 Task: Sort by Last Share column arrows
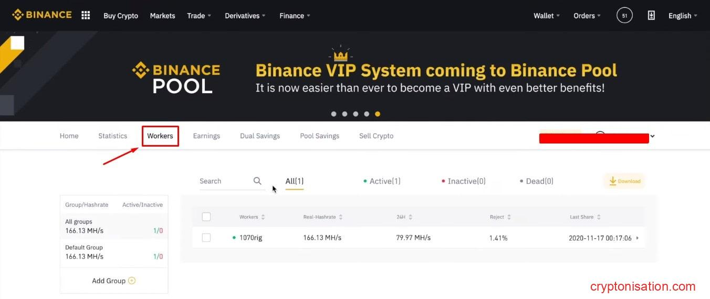click(599, 217)
